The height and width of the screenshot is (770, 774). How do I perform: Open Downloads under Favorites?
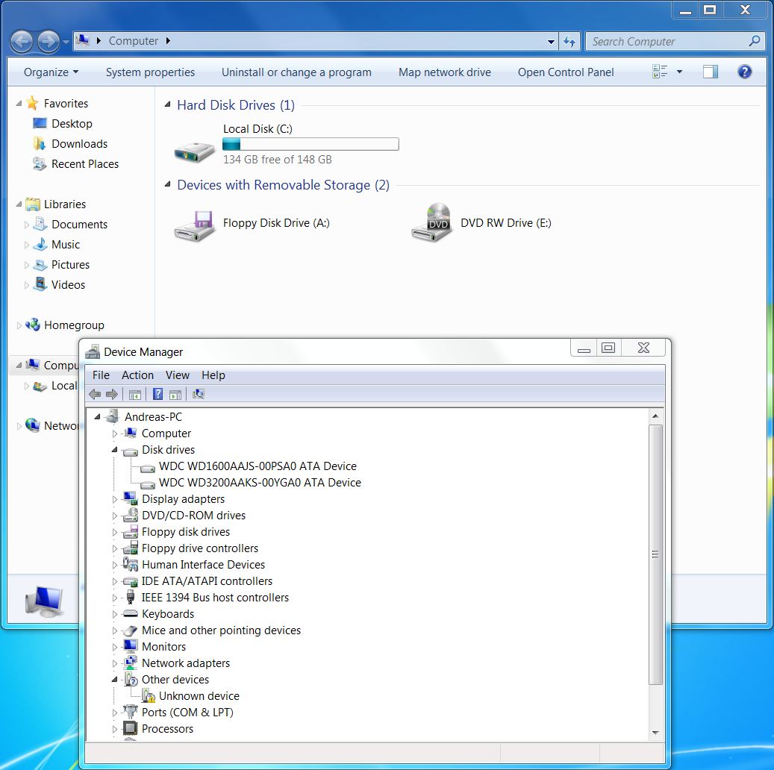tap(79, 144)
